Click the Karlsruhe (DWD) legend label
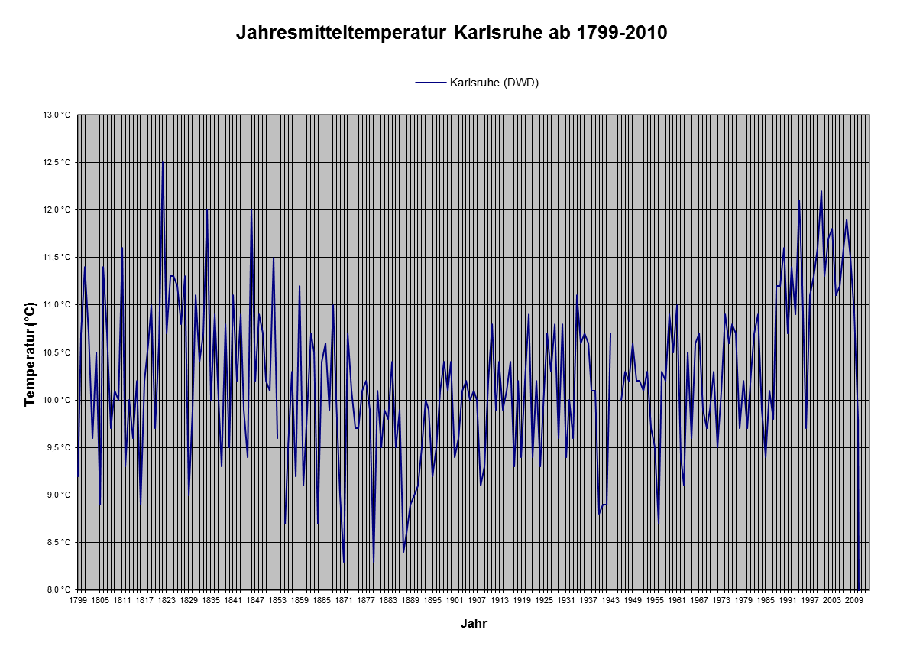The width and height of the screenshot is (897, 656). (494, 83)
